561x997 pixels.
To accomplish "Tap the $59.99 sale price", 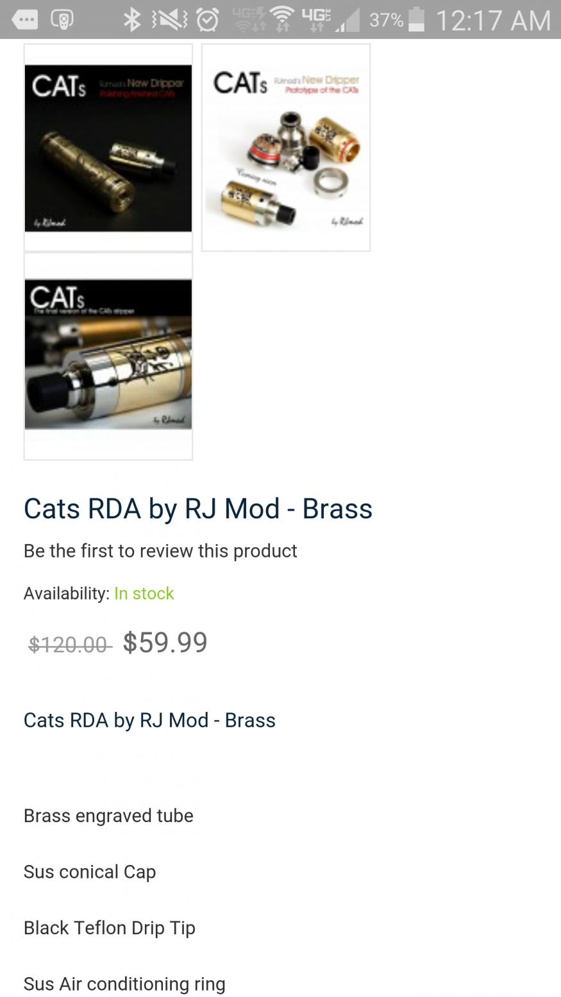I will pos(165,643).
